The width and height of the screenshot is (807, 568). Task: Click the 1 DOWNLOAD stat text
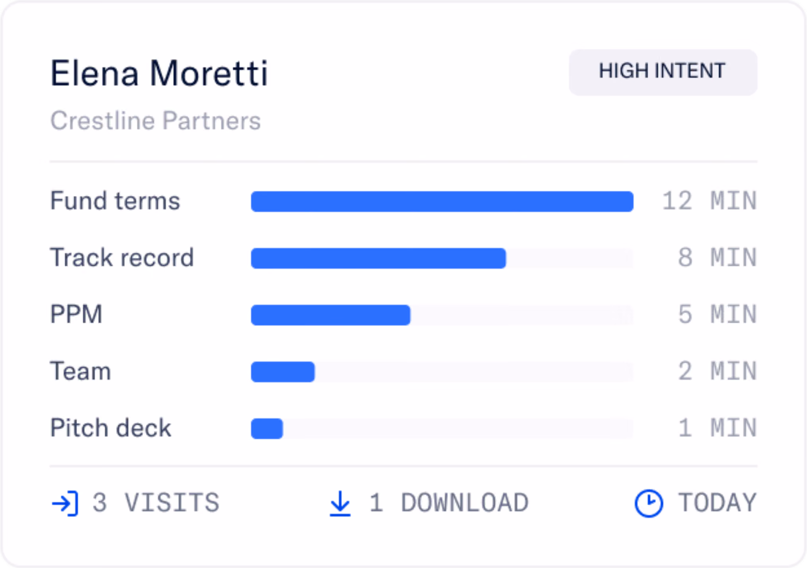point(449,503)
